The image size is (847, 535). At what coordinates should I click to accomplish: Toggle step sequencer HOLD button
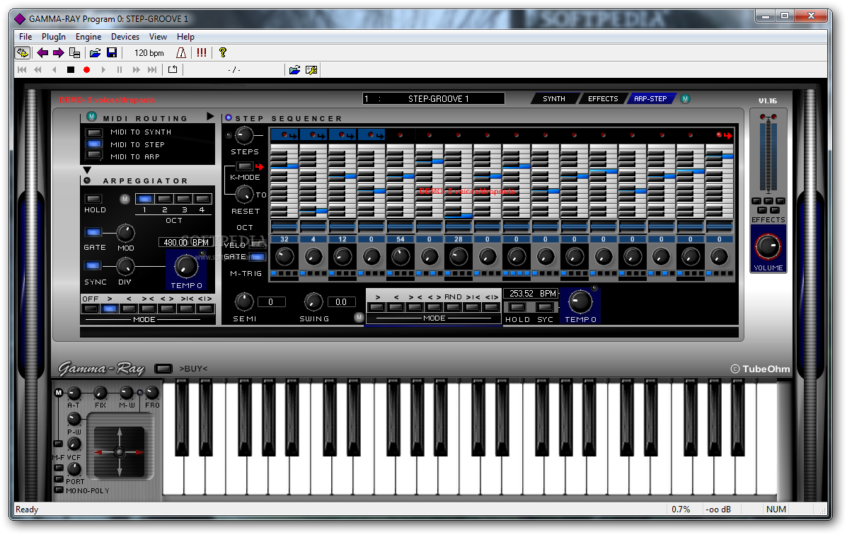(517, 307)
